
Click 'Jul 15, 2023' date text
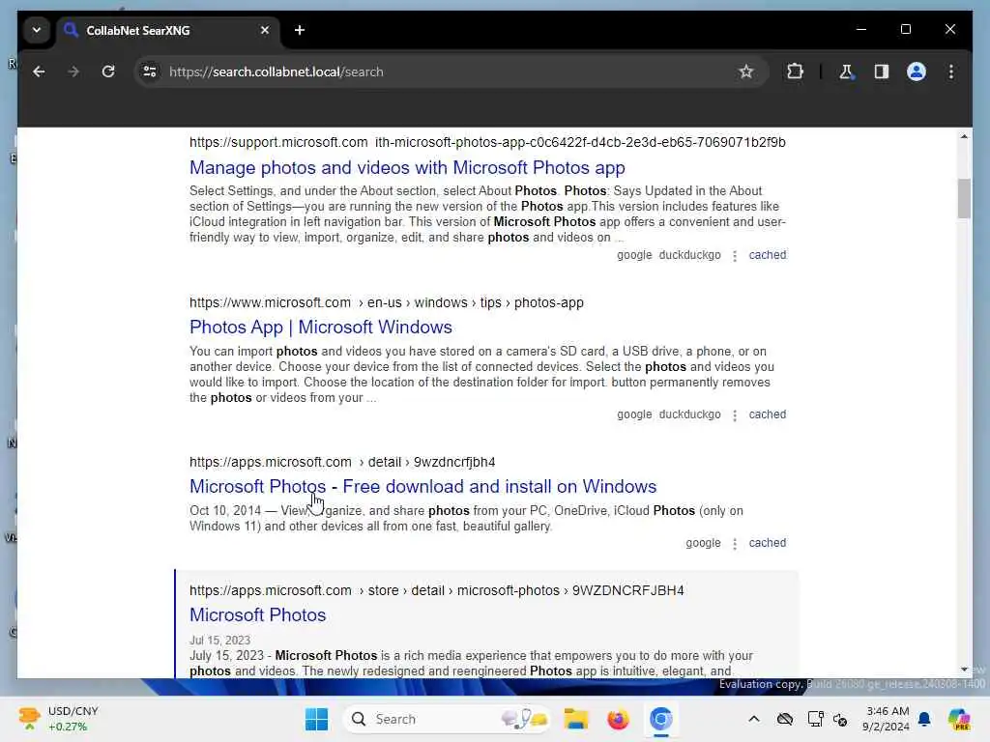219,641
